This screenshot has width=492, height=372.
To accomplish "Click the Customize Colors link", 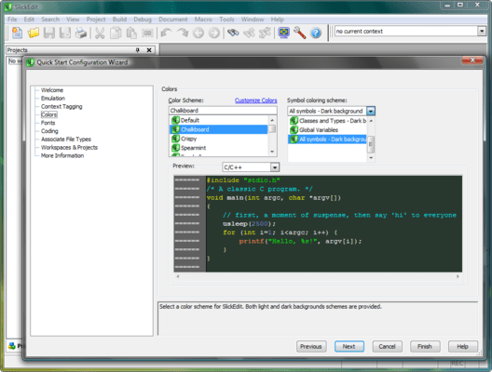I will point(255,100).
